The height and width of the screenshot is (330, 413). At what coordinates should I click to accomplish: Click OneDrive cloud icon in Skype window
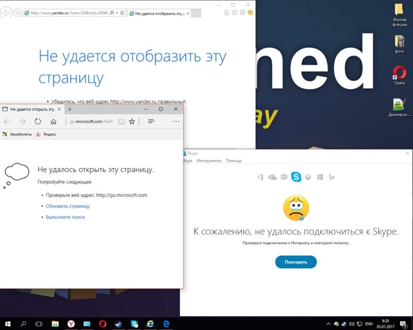point(273,177)
